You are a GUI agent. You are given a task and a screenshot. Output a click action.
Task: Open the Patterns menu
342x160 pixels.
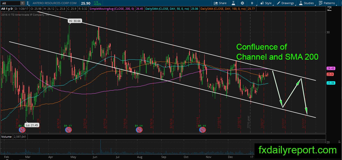click(x=327, y=3)
